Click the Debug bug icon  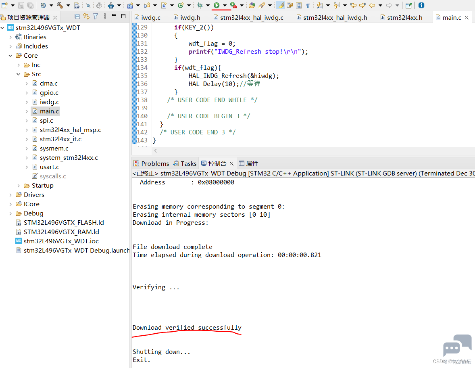[200, 5]
